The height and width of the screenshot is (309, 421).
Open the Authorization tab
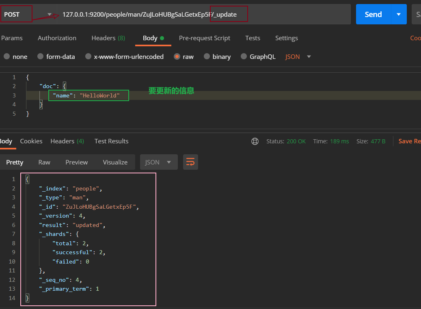(57, 38)
